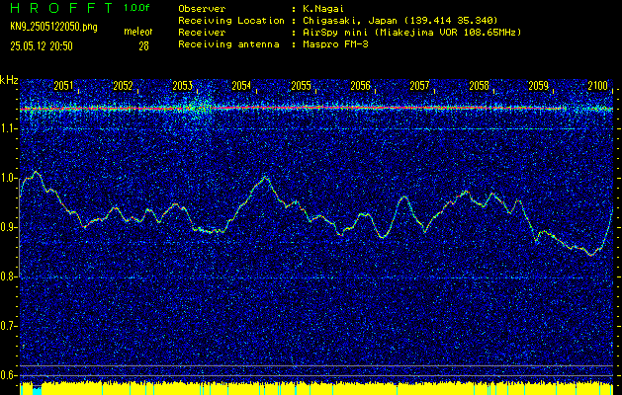
Task: Click the 2051 time marker
Action: [x=63, y=86]
